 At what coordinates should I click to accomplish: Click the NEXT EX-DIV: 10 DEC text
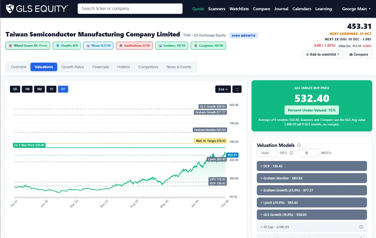coord(348,39)
